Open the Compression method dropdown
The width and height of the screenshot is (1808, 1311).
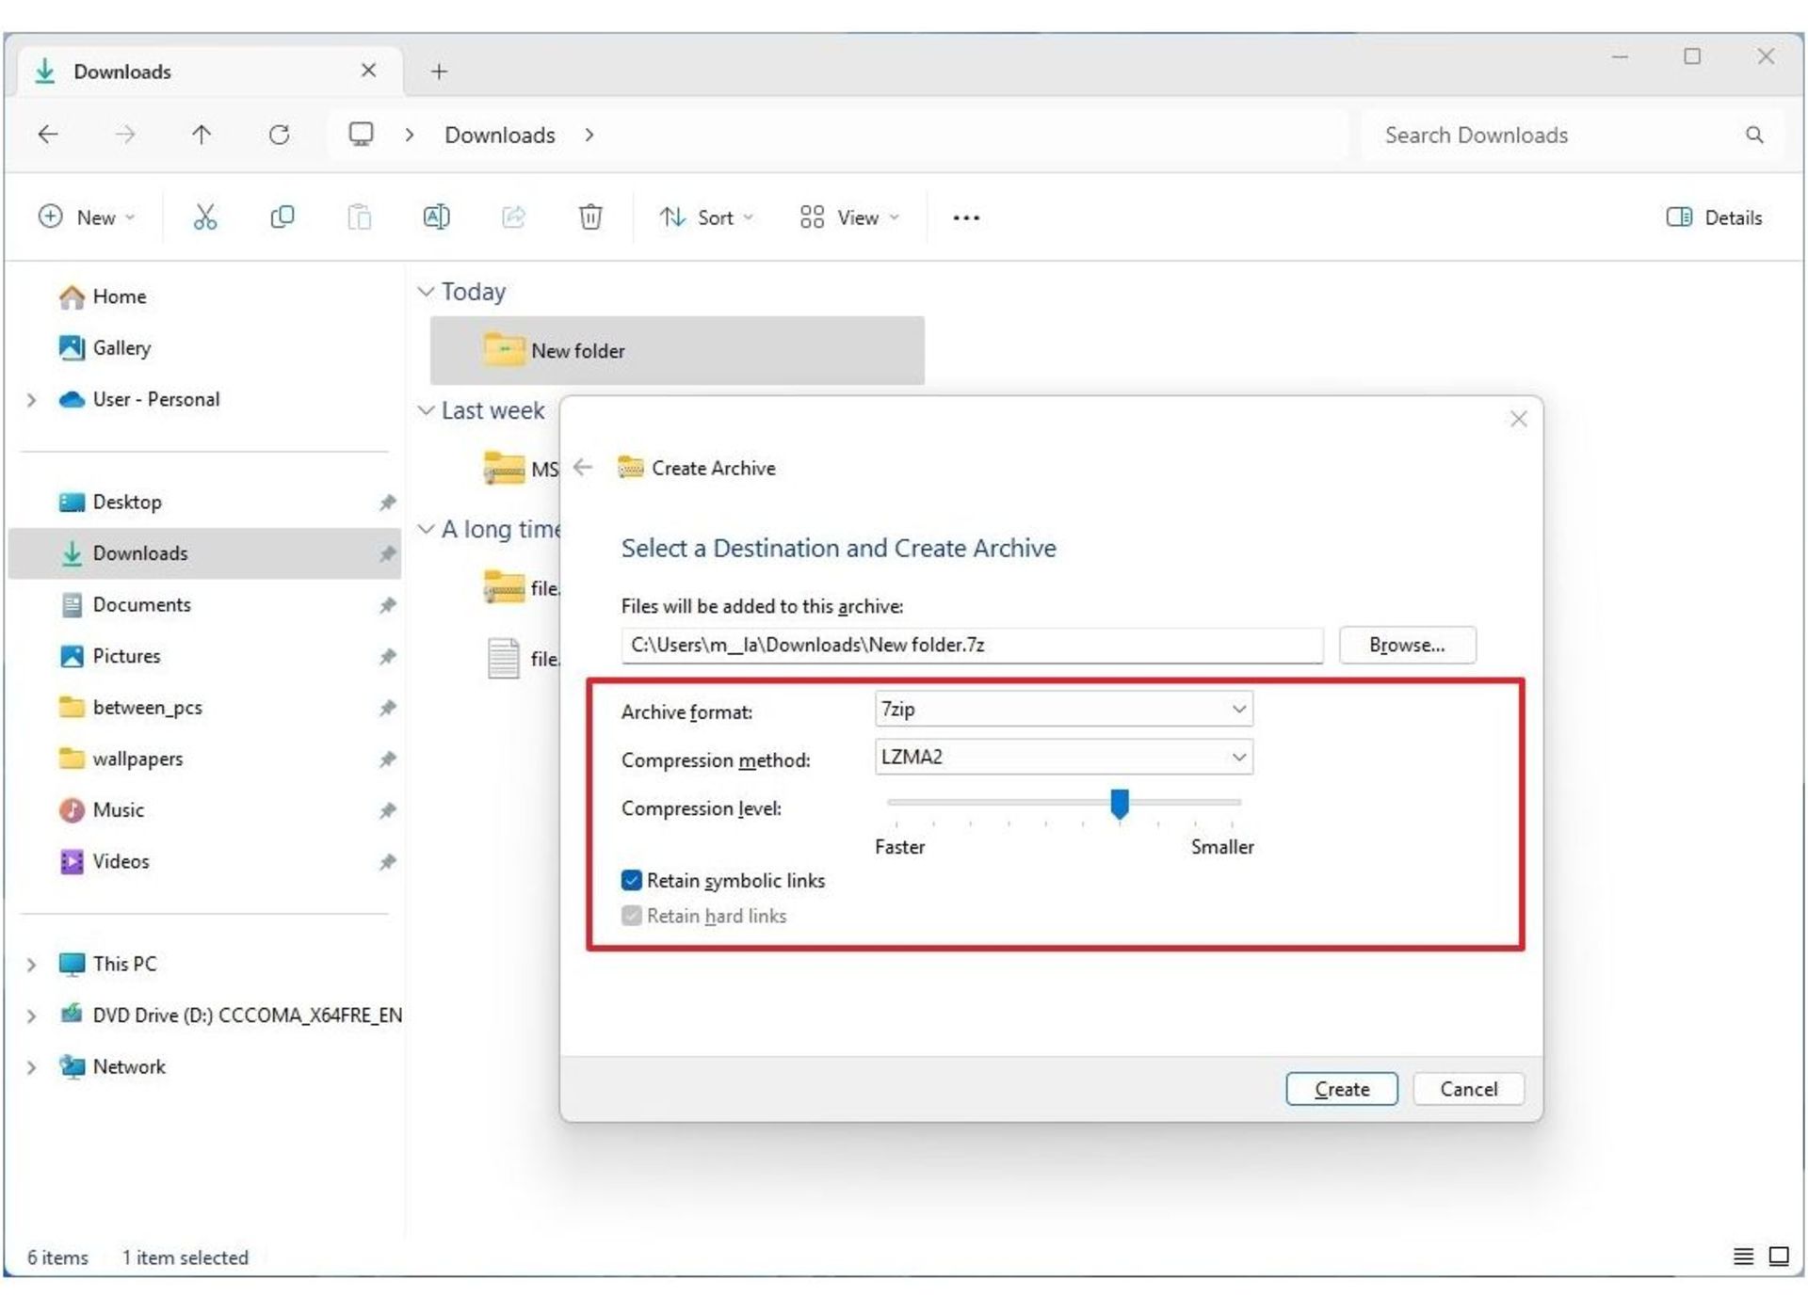(x=1063, y=757)
